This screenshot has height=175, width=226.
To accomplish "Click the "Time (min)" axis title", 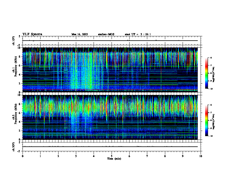I will click(x=114, y=159).
